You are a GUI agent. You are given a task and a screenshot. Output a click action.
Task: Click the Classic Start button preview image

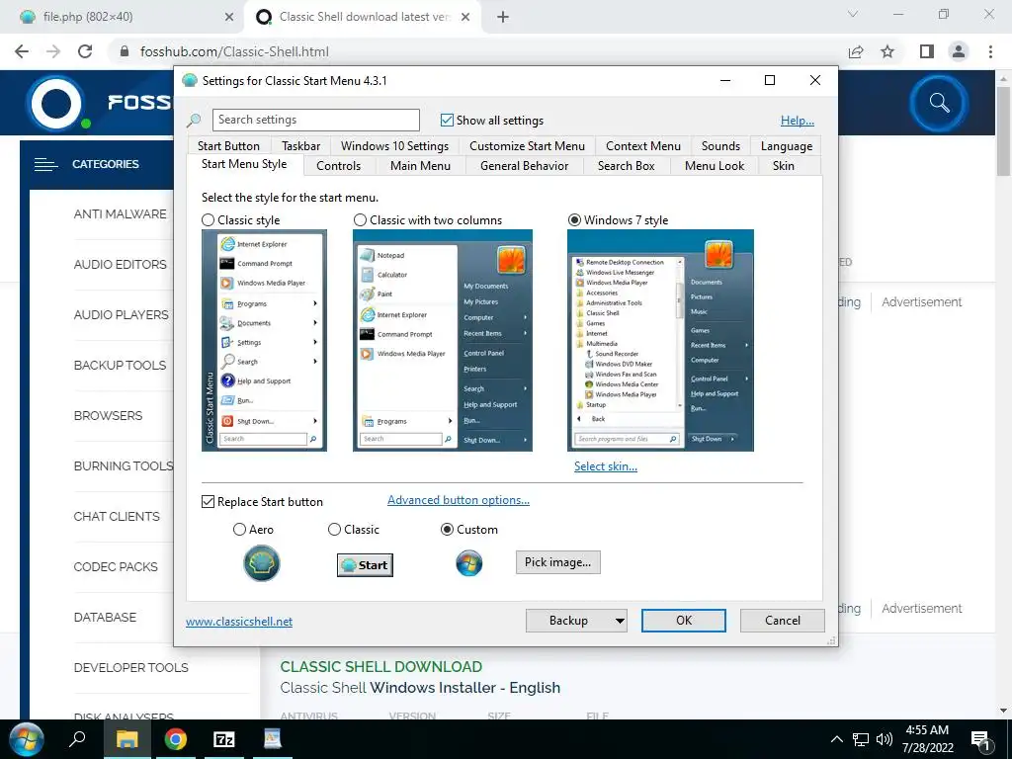pyautogui.click(x=366, y=564)
